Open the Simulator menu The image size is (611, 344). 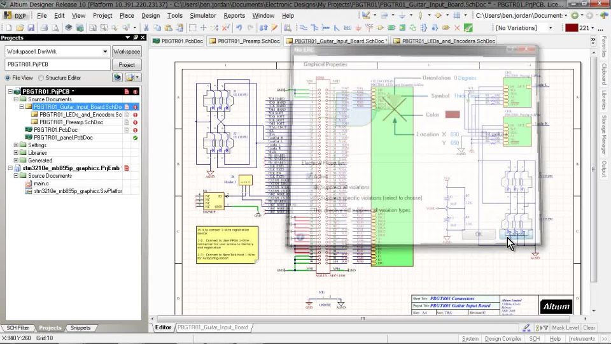click(202, 15)
